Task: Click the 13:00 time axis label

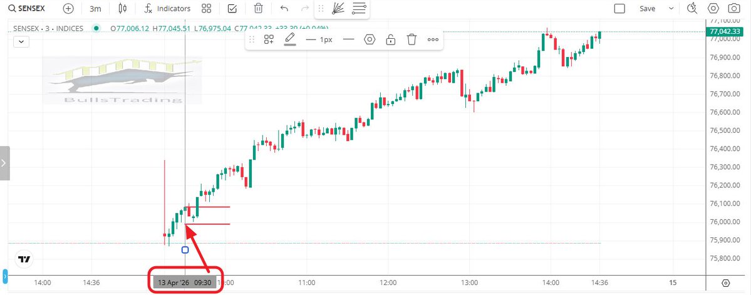Action: coord(469,282)
